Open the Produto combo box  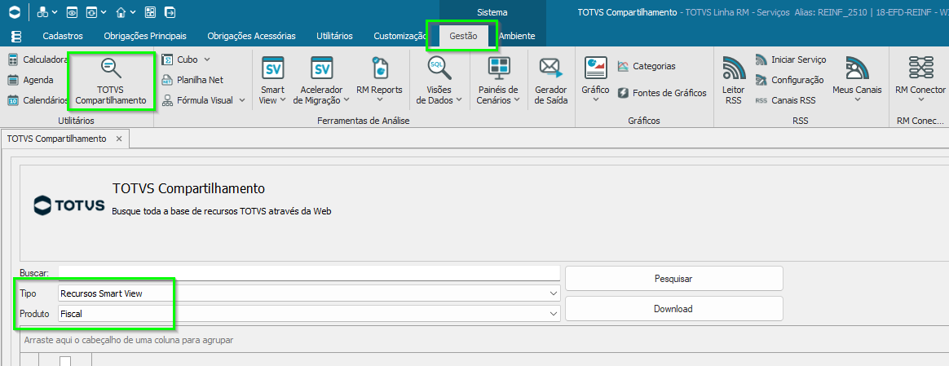click(x=309, y=313)
